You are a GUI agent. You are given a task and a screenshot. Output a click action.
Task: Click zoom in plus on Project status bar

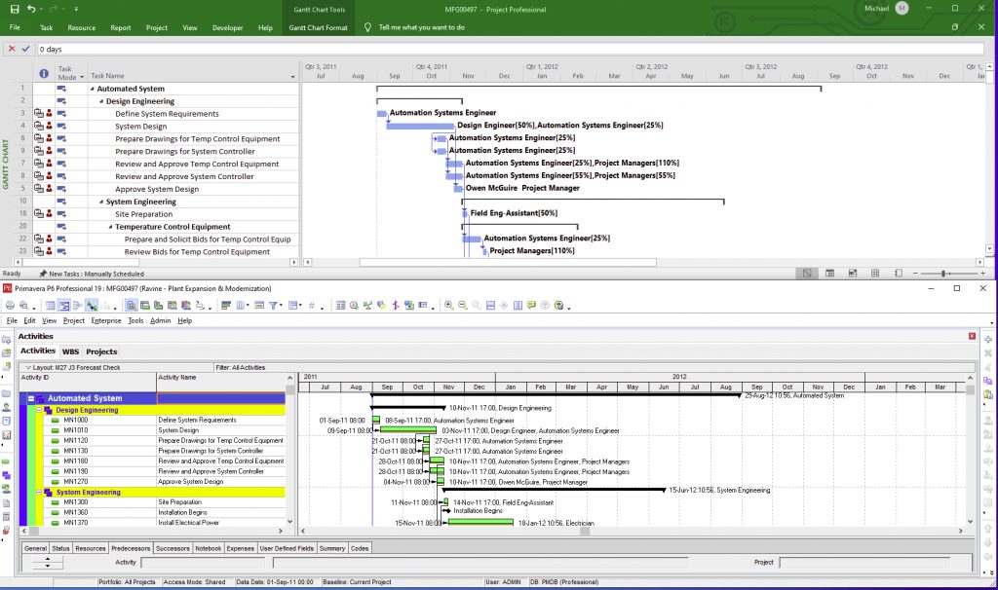click(982, 274)
